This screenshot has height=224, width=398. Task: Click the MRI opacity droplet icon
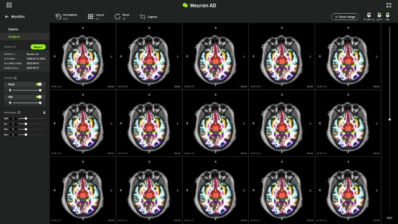point(10,103)
